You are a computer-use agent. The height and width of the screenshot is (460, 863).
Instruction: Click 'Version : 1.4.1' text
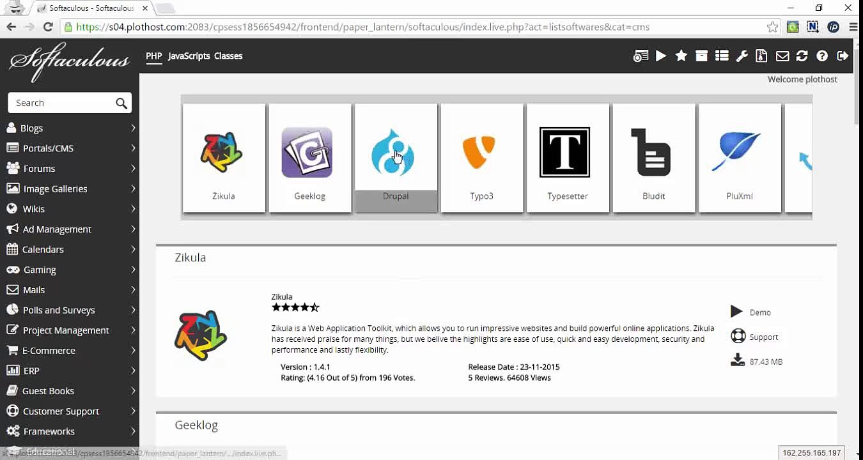pyautogui.click(x=306, y=367)
